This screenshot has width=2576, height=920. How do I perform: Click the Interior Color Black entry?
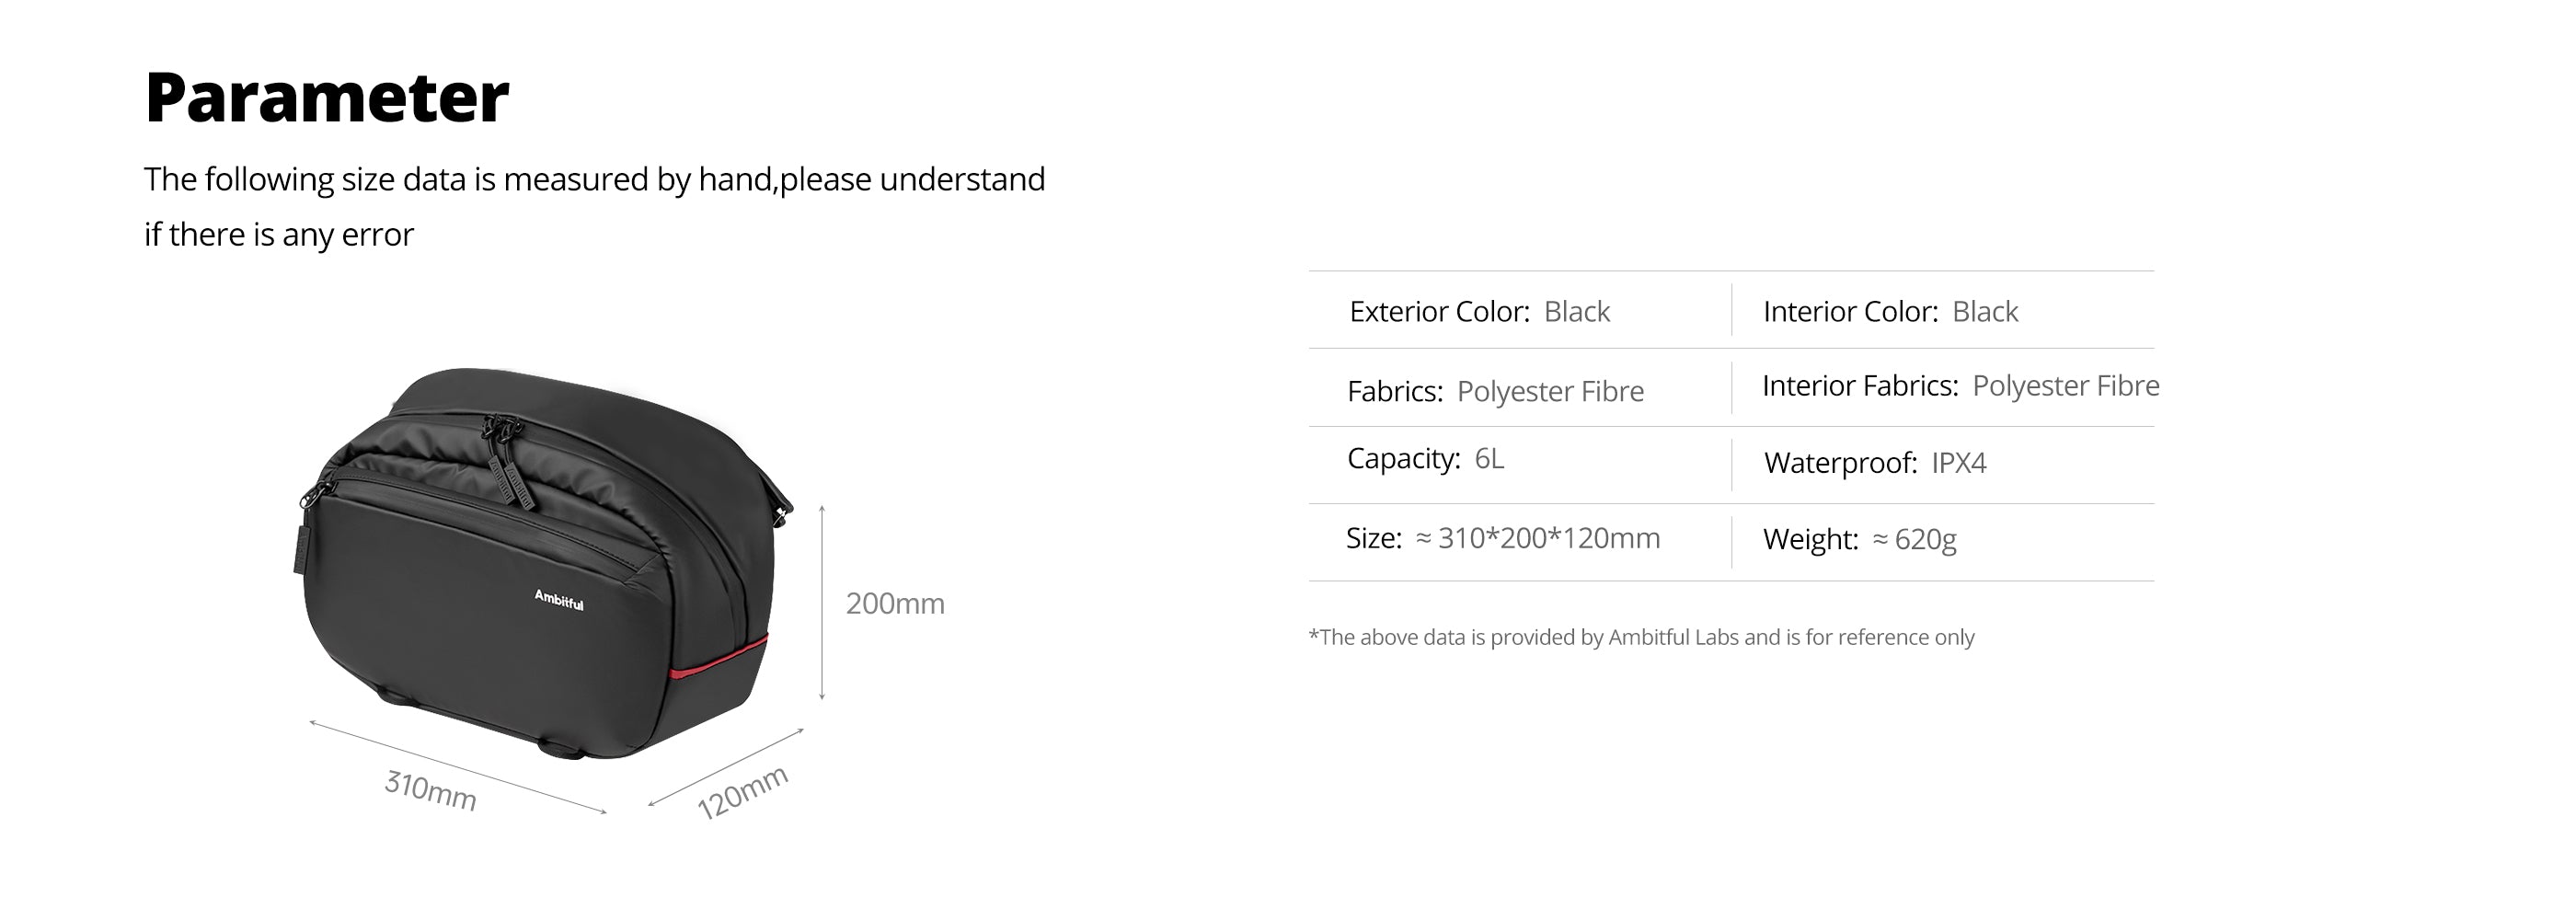[x=1890, y=312]
